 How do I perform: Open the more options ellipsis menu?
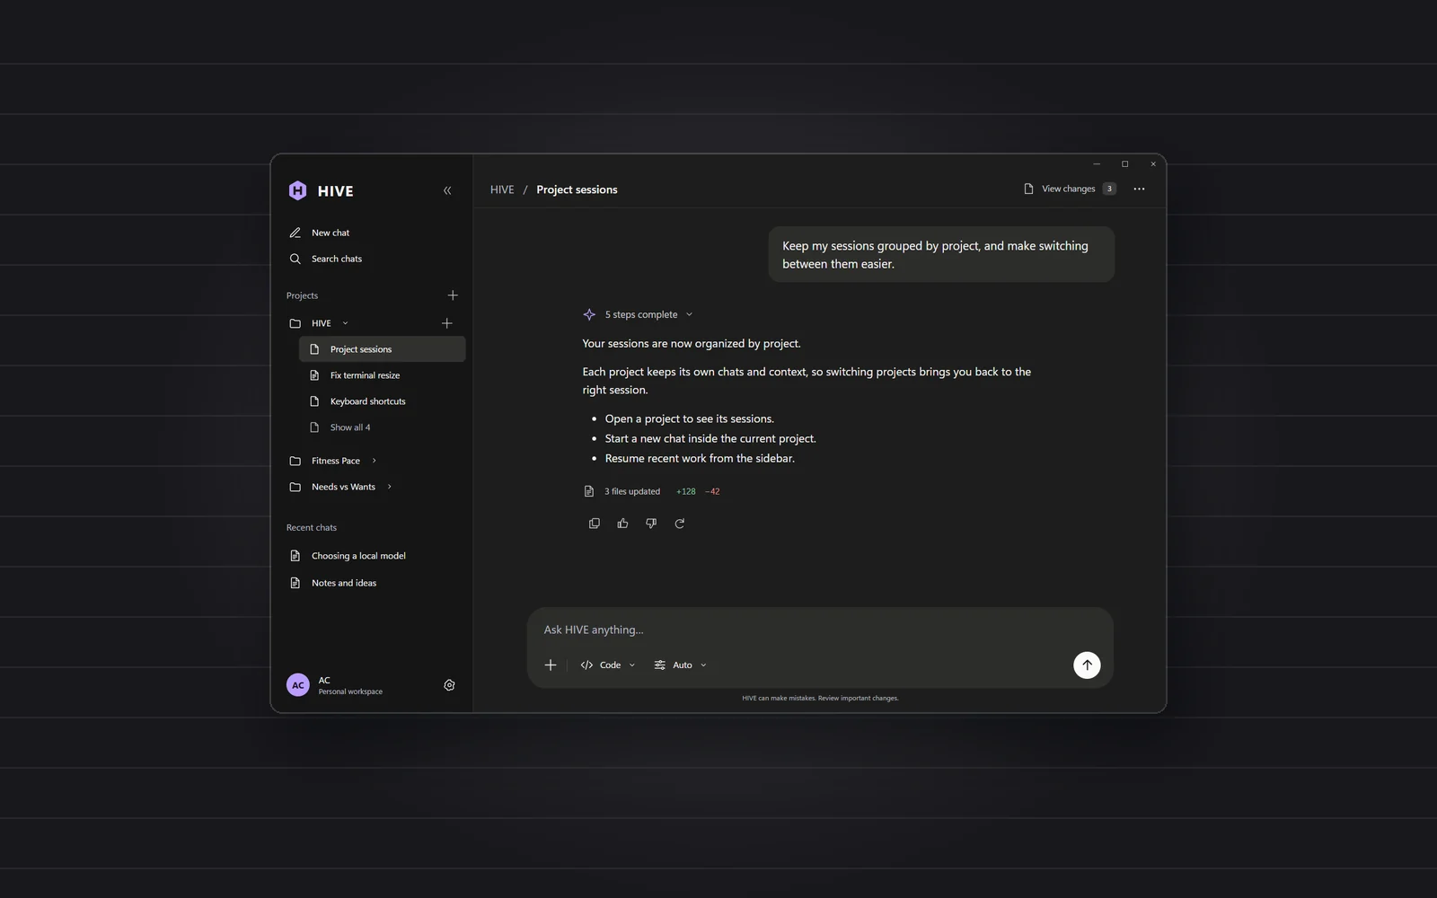coord(1139,189)
